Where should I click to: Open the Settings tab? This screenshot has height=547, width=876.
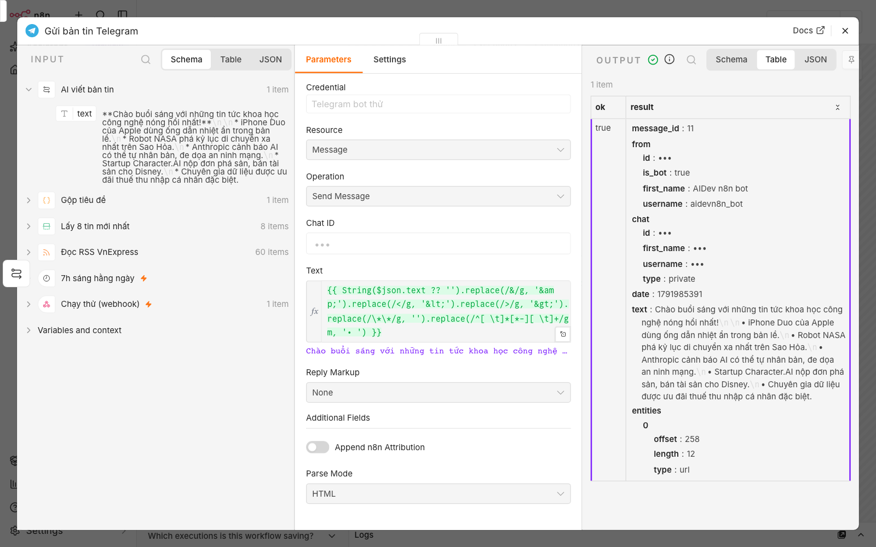tap(389, 60)
